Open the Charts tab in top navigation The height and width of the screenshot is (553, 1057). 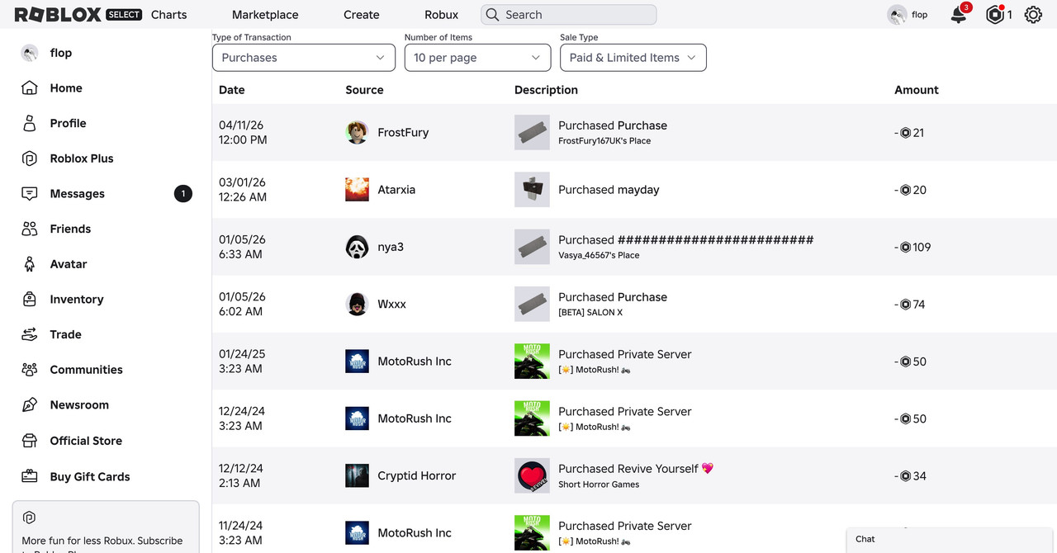[x=168, y=15]
